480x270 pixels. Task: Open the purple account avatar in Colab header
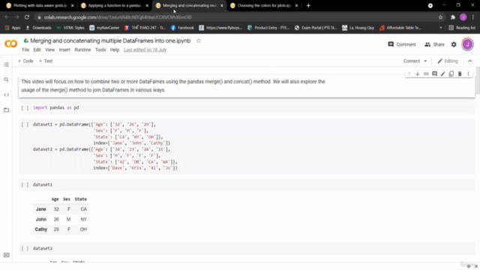[x=467, y=44]
